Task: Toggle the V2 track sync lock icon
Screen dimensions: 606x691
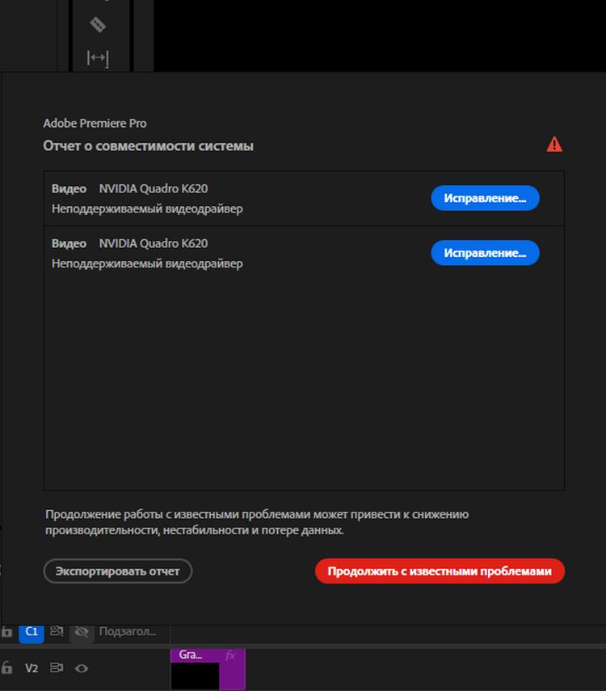Action: 57,668
